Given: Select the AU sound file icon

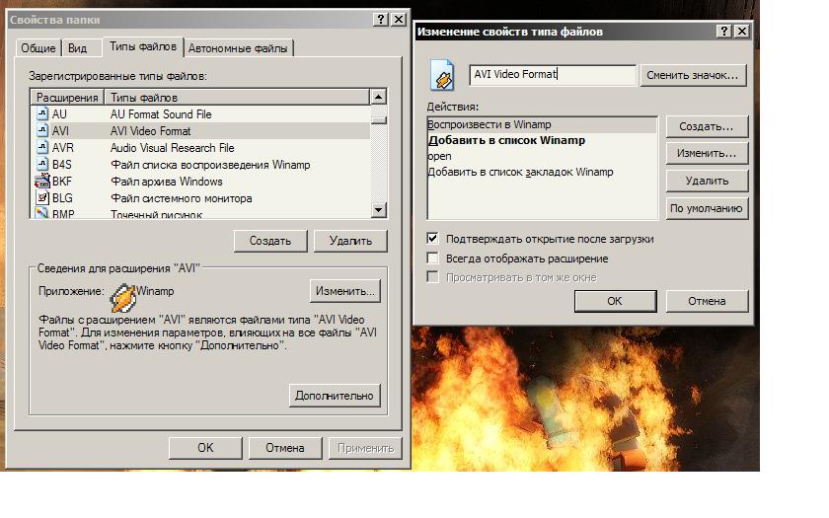Looking at the screenshot, I should (x=42, y=113).
